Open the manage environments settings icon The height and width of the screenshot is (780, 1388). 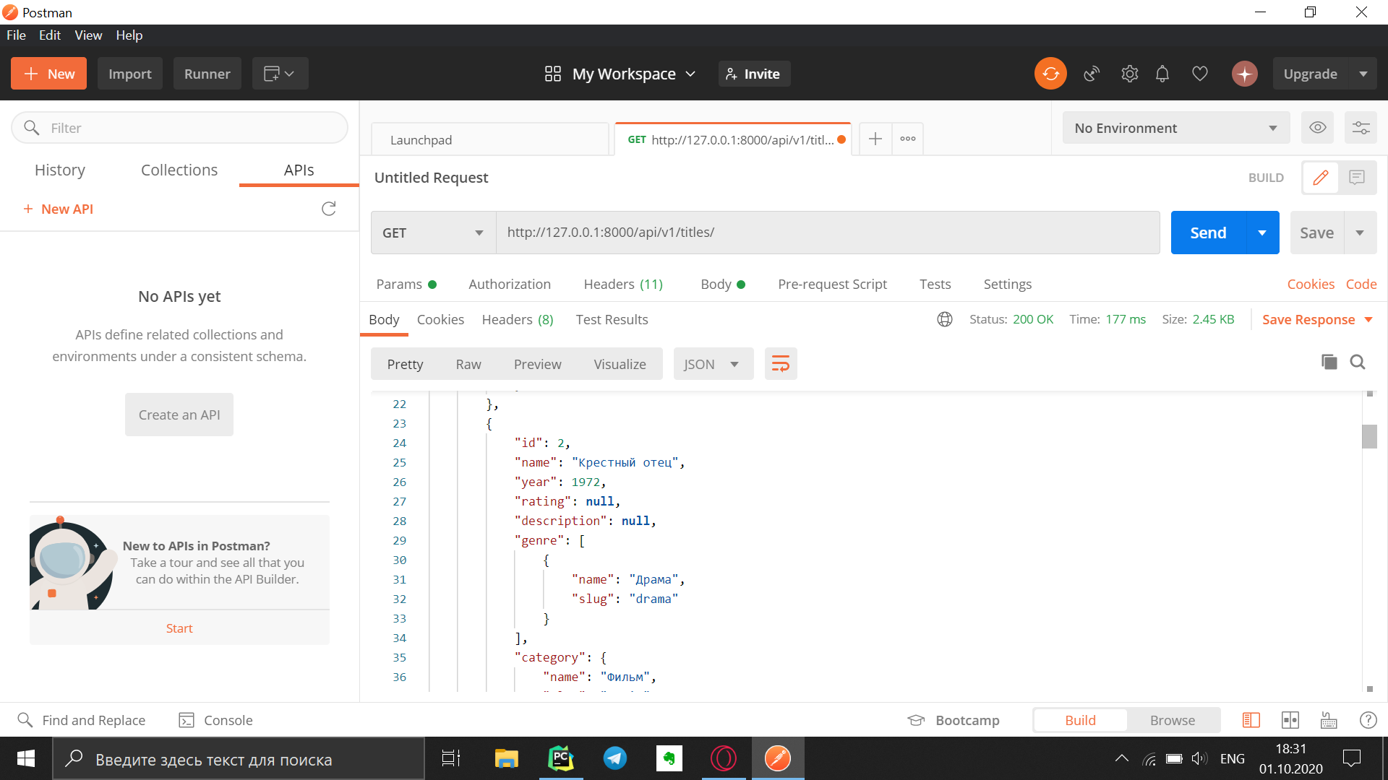click(x=1361, y=128)
